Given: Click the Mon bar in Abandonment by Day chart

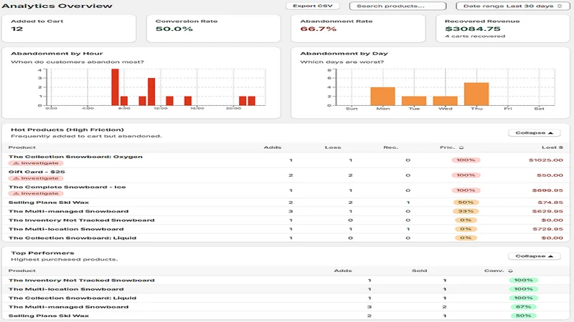Looking at the screenshot, I should 382,97.
